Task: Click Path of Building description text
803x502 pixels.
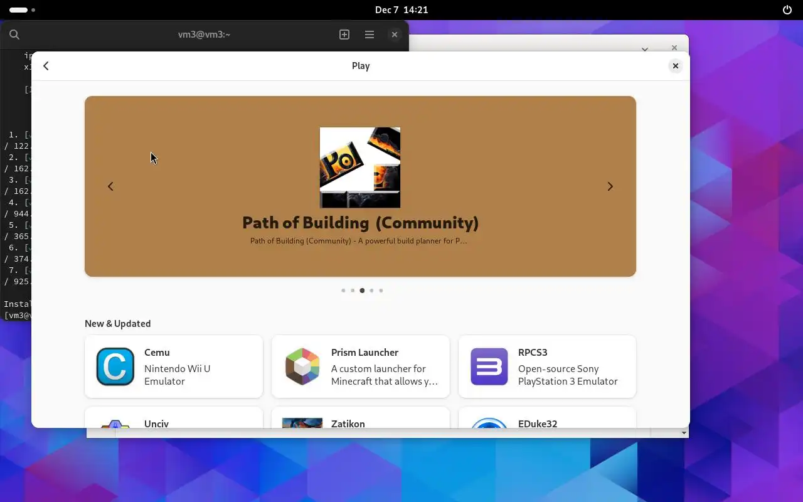Action: [x=358, y=240]
